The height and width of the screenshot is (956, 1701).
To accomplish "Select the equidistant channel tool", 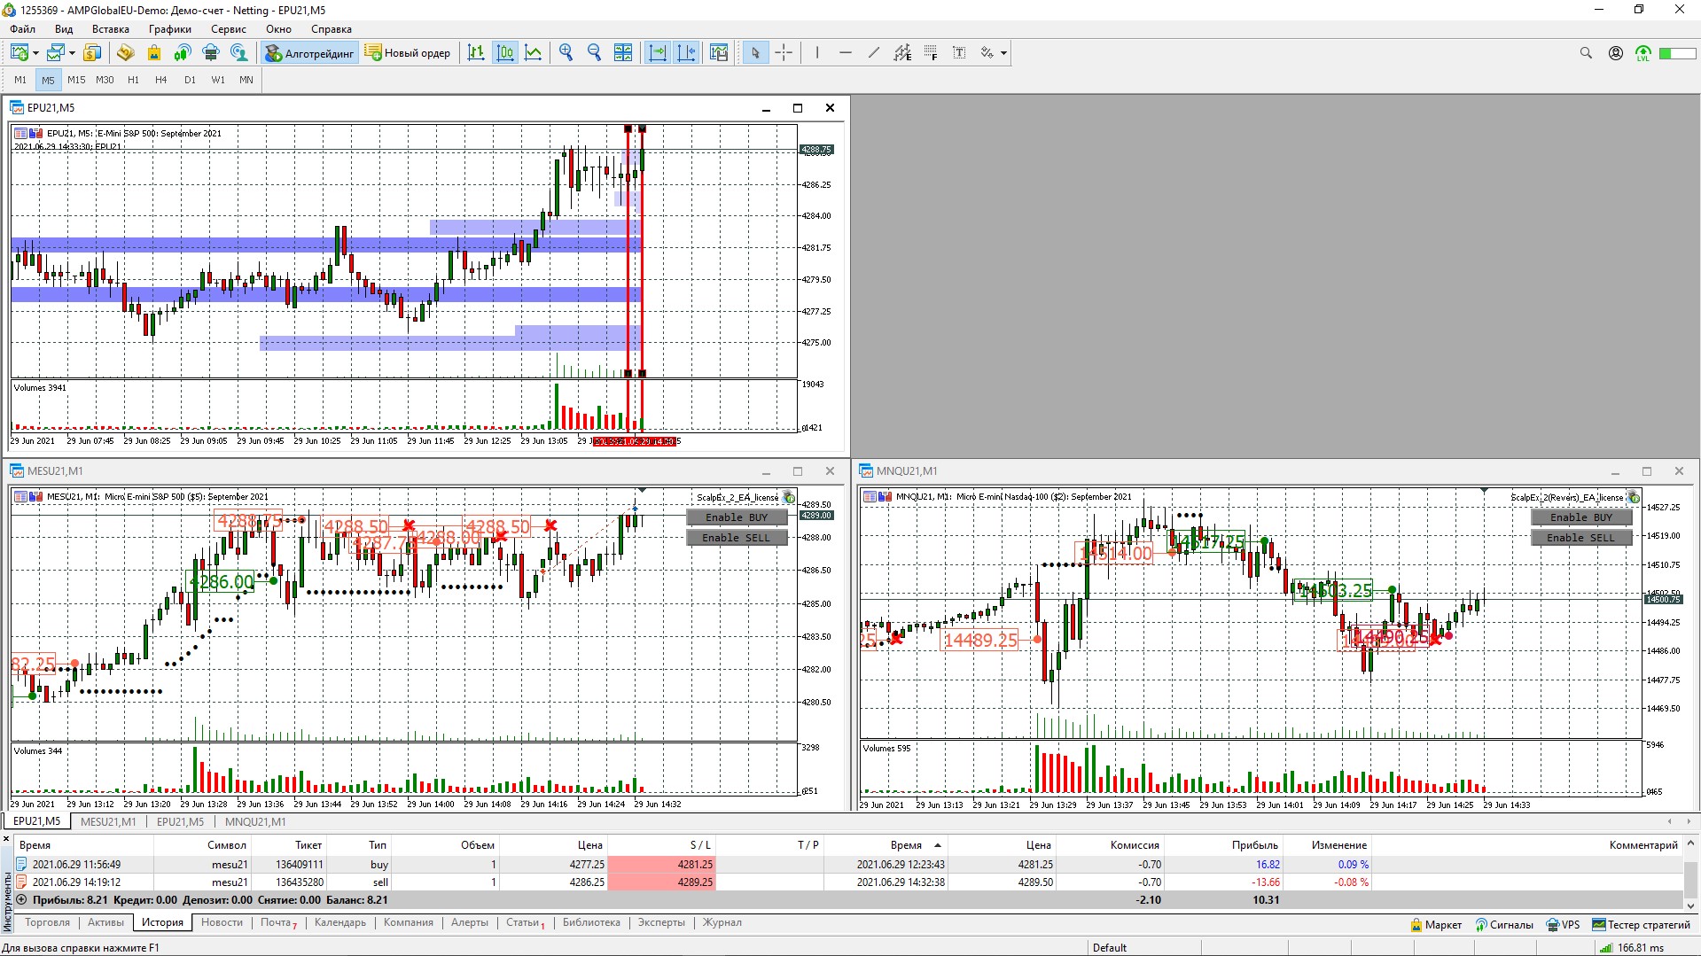I will (x=902, y=53).
